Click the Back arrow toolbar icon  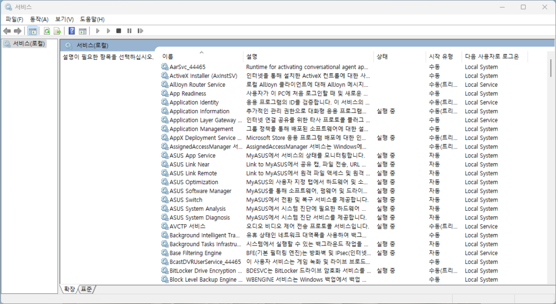coord(7,31)
